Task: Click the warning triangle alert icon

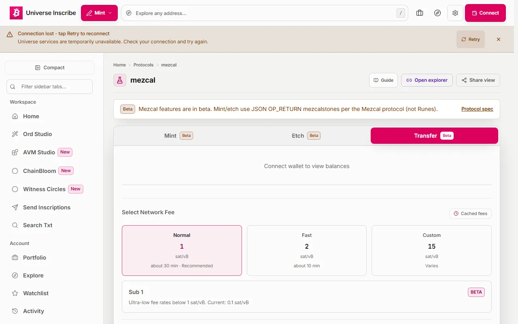Action: (10, 34)
